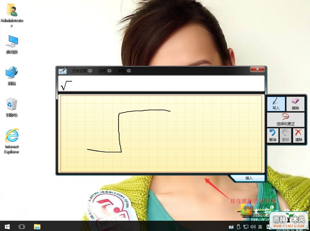Click the 重做 (Redo) arrow button

pyautogui.click(x=285, y=136)
